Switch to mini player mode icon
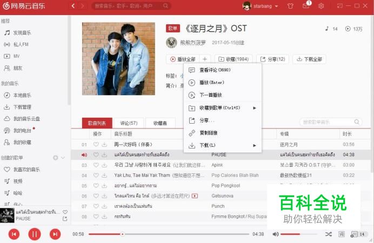The width and height of the screenshot is (374, 243). [340, 6]
